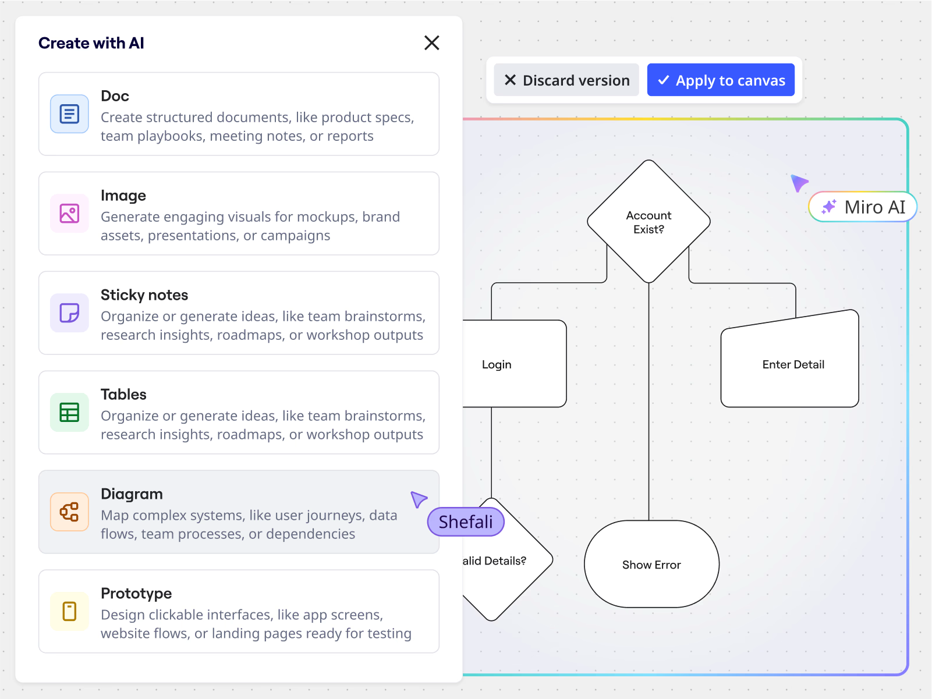Click the green Tables grid icon
932x699 pixels.
(69, 413)
